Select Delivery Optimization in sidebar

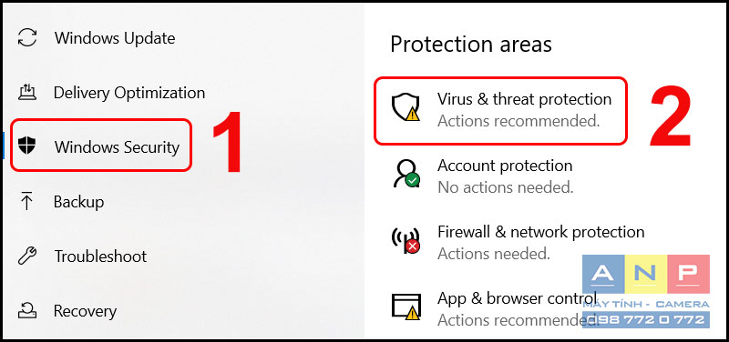coord(129,93)
